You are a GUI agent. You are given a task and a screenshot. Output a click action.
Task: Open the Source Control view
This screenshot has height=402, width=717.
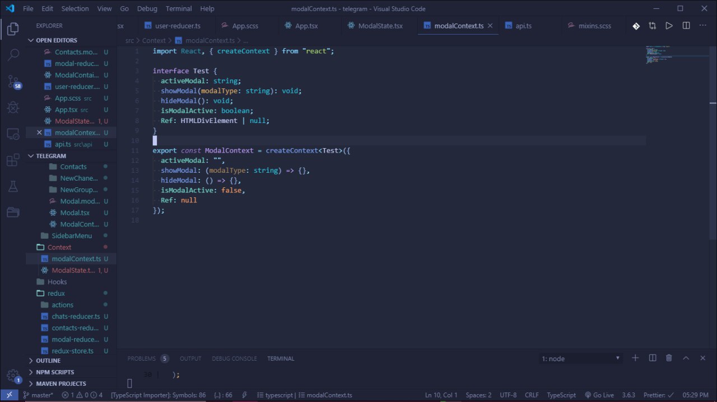click(x=13, y=82)
